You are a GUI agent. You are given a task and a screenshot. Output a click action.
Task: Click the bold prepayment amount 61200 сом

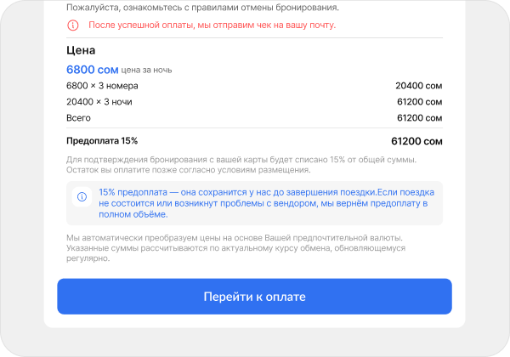coord(416,141)
